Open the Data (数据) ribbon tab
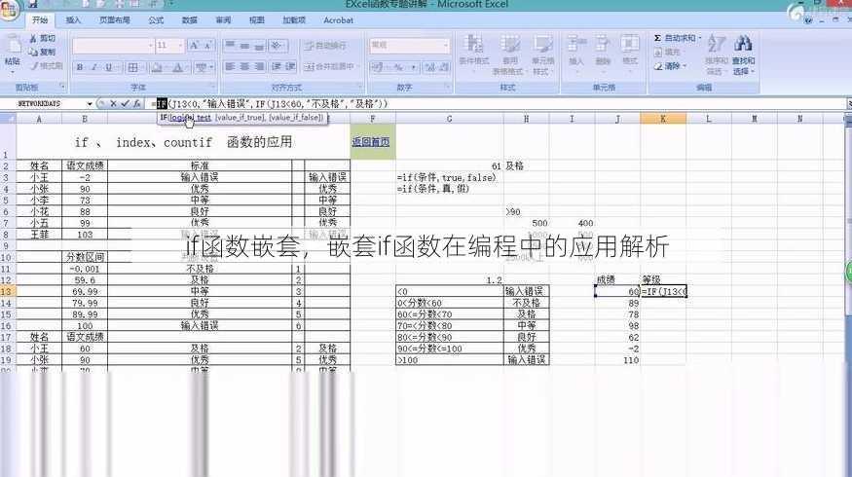This screenshot has width=852, height=477. click(190, 20)
